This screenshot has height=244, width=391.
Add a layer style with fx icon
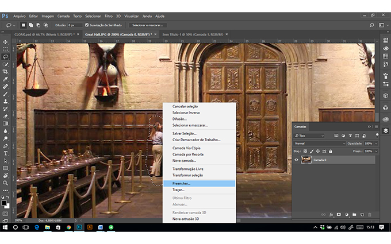(x=331, y=214)
